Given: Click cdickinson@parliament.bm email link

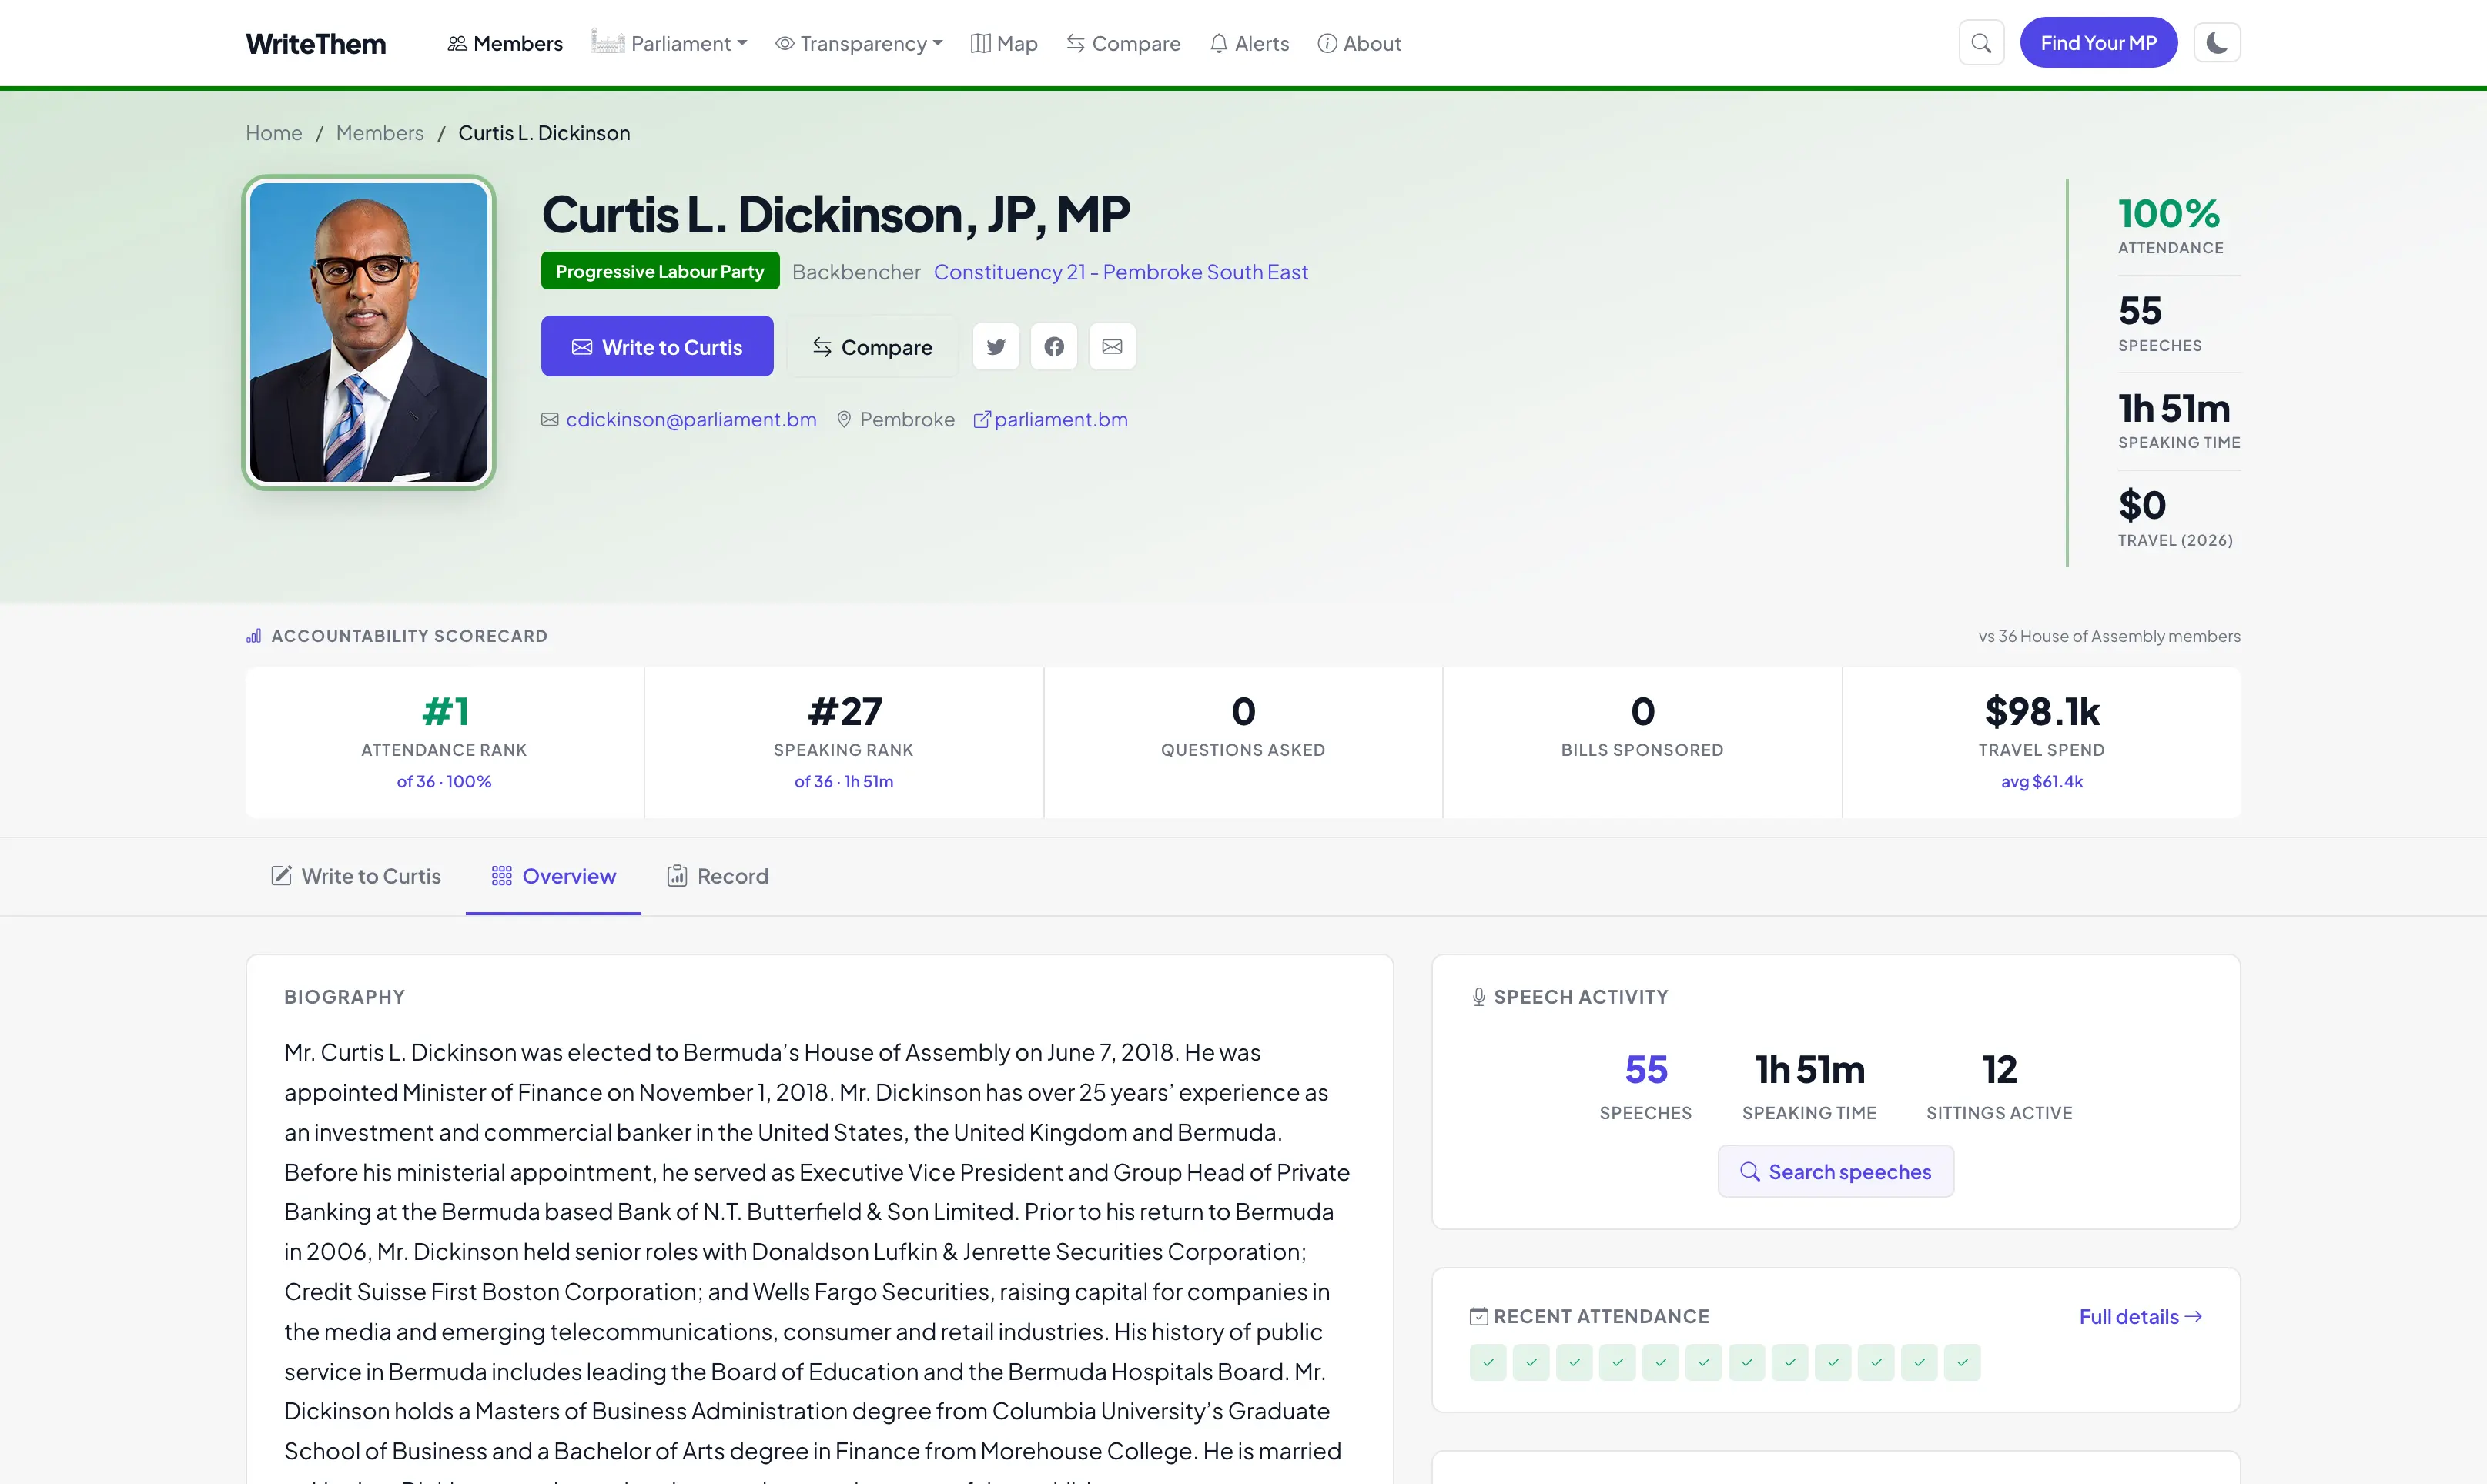Looking at the screenshot, I should 691,420.
